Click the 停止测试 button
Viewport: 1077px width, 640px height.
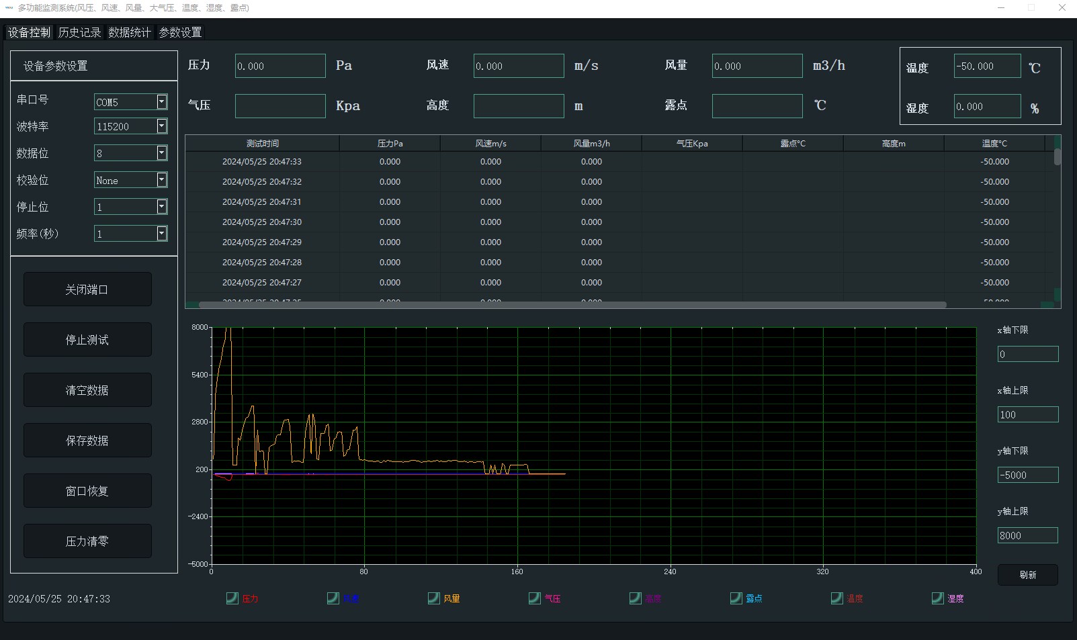(87, 340)
